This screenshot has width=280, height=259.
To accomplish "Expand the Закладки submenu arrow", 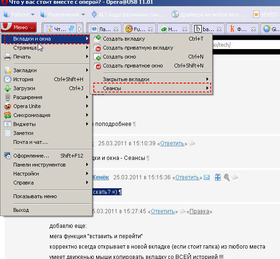I will (87, 70).
